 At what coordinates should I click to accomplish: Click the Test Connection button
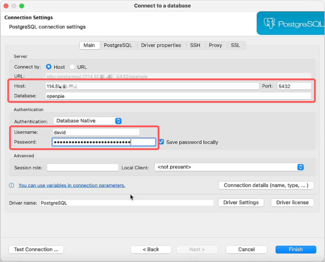coord(36,249)
